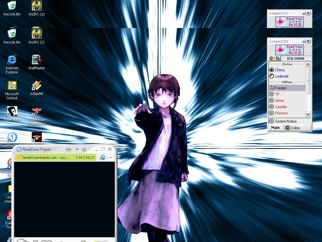Collapse the Online group header in ICQ contacts
Image resolution: width=322 pixels, height=242 pixels.
click(x=287, y=64)
